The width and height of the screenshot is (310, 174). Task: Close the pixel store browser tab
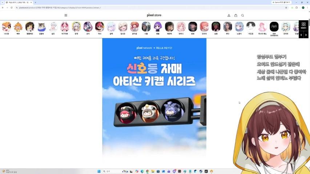tap(31, 3)
